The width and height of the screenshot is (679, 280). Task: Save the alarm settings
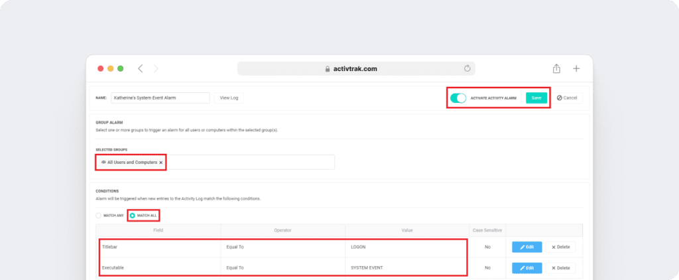coord(536,98)
